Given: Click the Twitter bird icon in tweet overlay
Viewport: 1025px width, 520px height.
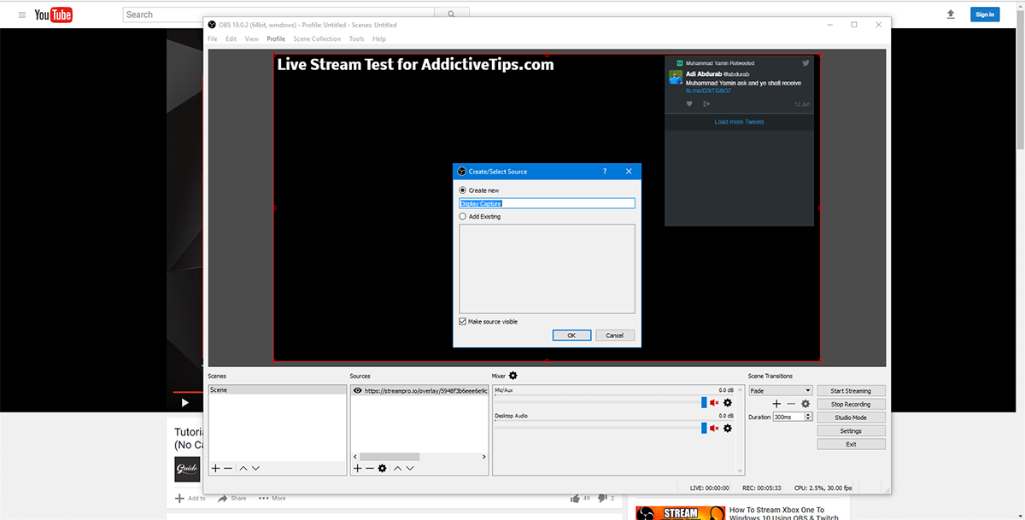Looking at the screenshot, I should pyautogui.click(x=805, y=63).
